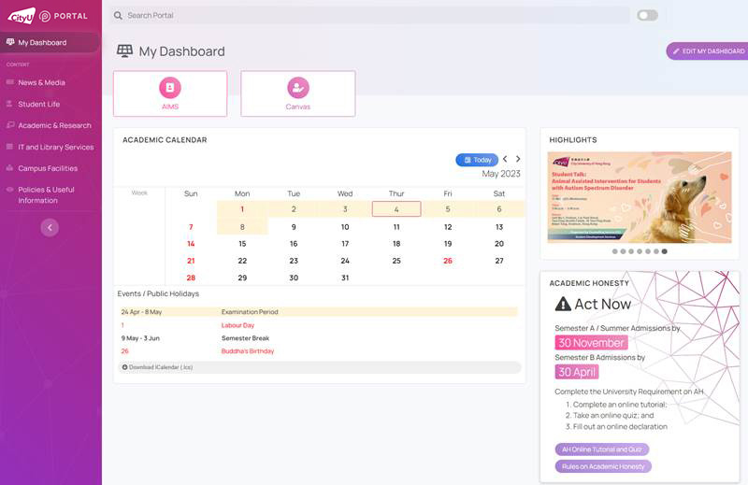Toggle the switch beside the search bar
The width and height of the screenshot is (748, 485).
click(x=647, y=15)
